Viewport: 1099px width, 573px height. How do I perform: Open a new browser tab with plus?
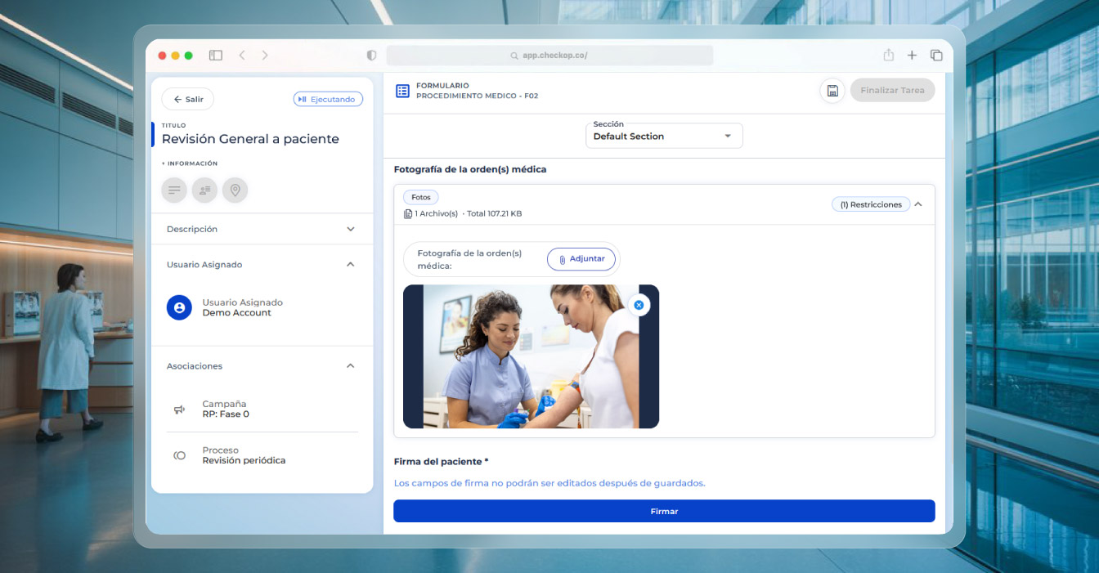click(912, 56)
